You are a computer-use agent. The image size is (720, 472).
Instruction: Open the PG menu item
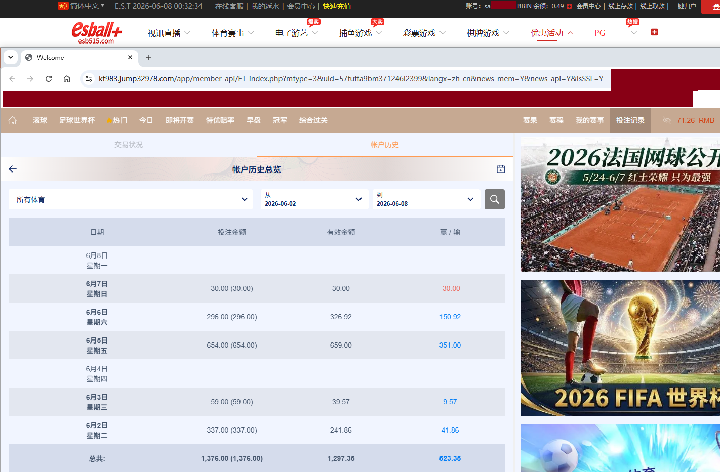pyautogui.click(x=600, y=33)
